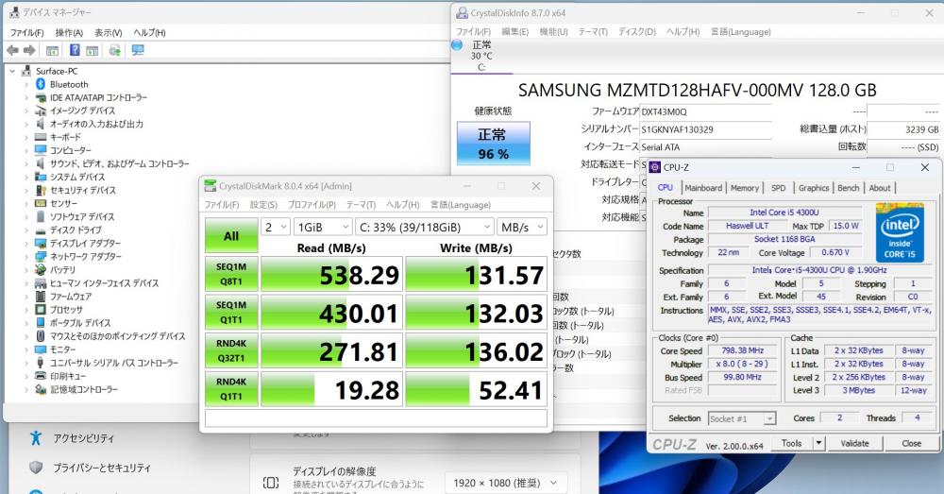
Task: Click the イメージング デバイス camera icon
Action: point(41,111)
